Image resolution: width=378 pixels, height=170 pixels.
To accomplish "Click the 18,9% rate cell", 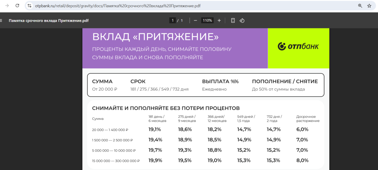I will pyautogui.click(x=185, y=140).
